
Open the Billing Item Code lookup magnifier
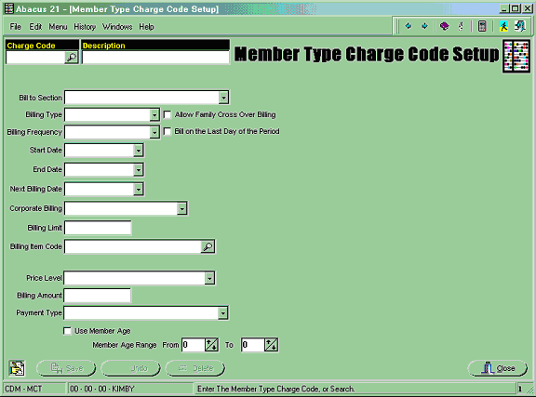[208, 246]
